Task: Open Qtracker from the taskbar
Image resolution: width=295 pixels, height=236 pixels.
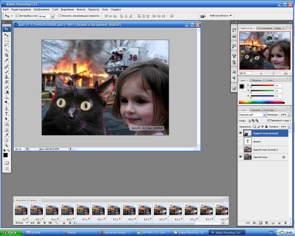Action: pos(43,233)
